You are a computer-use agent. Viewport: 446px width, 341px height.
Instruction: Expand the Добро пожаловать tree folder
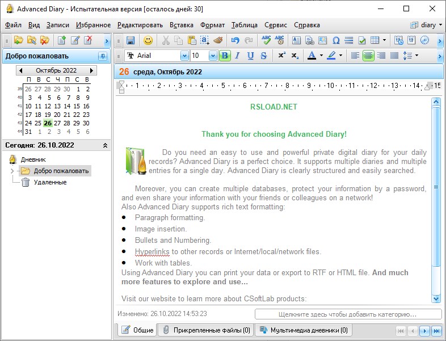[12, 171]
